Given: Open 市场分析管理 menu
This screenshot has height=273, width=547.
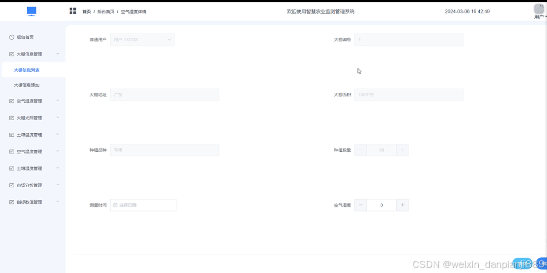Looking at the screenshot, I should click(33, 185).
